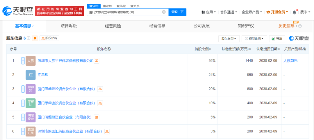Screen dimensions: 314x140
Task: Switch to the 知识产权 tab
Action: (x=246, y=26)
